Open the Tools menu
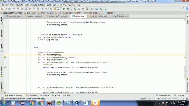 pos(60,5)
